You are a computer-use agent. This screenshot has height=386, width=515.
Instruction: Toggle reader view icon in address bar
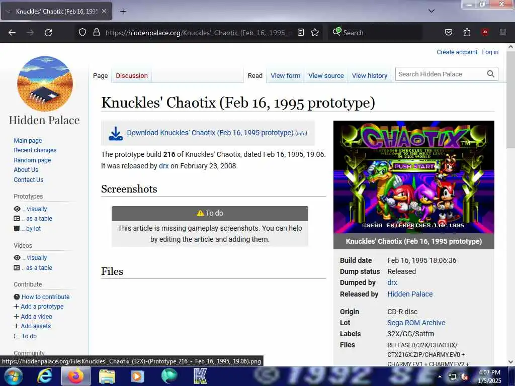[x=301, y=32]
